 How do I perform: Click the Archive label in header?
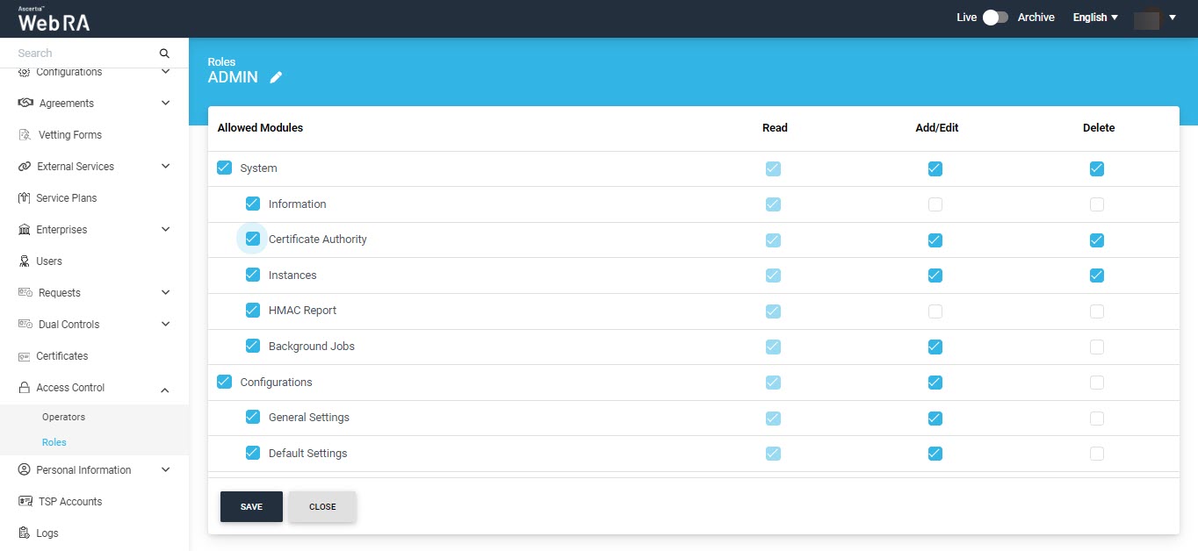point(1036,18)
